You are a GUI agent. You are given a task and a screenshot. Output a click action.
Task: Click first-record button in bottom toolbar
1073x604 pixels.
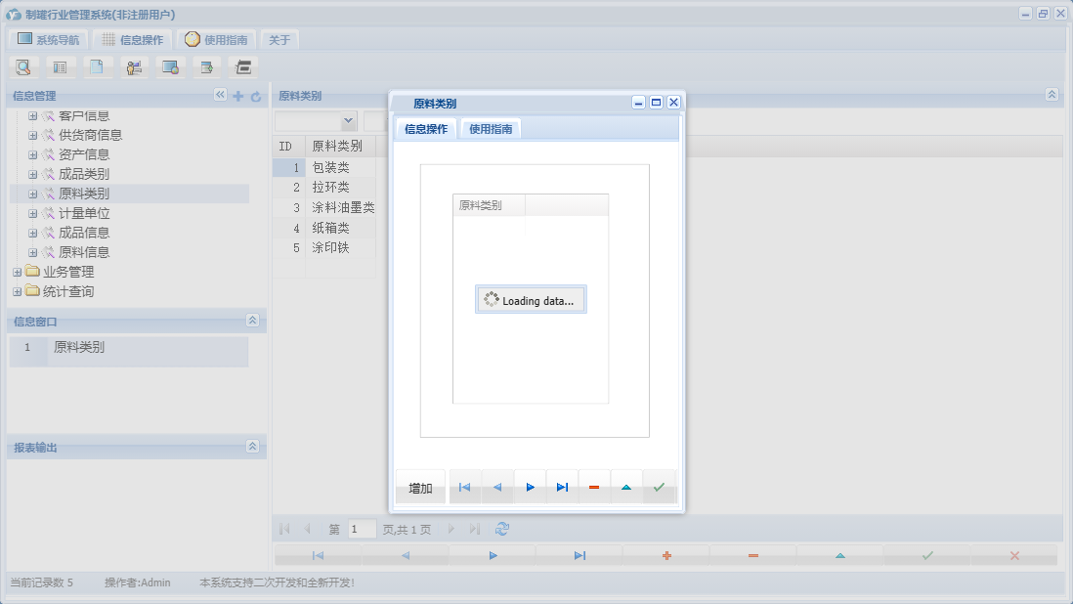click(x=318, y=555)
